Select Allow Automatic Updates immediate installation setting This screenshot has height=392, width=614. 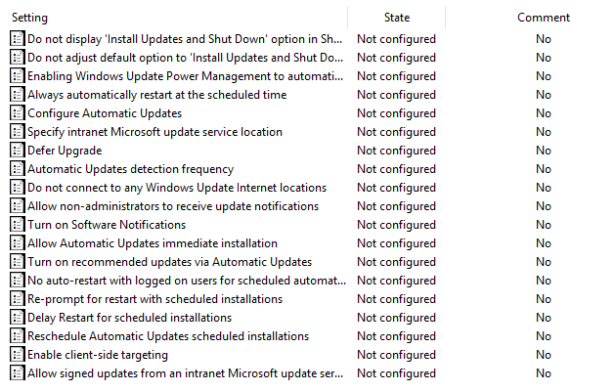[153, 243]
